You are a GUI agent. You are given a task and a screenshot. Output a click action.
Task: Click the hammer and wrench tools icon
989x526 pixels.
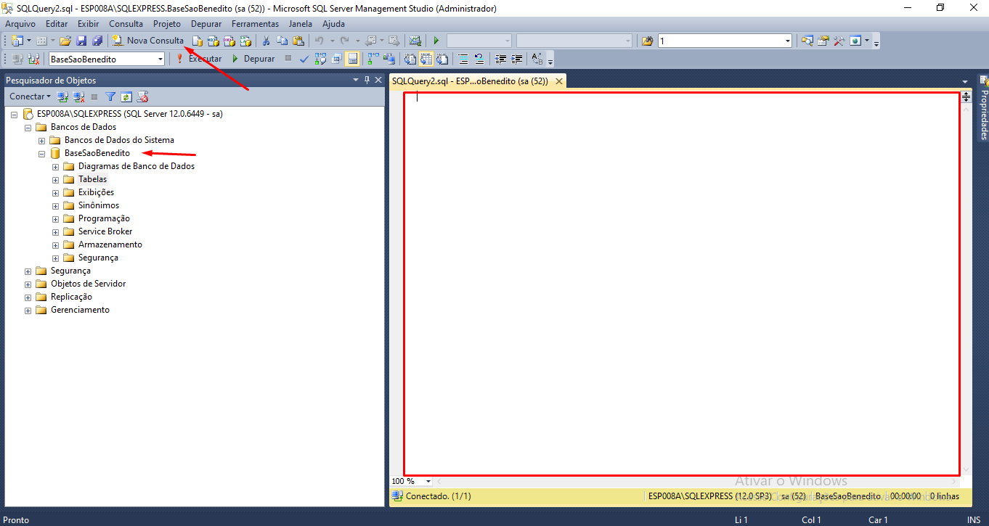tap(839, 41)
